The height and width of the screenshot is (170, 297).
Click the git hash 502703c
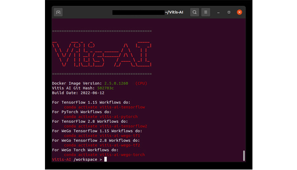coord(105,88)
